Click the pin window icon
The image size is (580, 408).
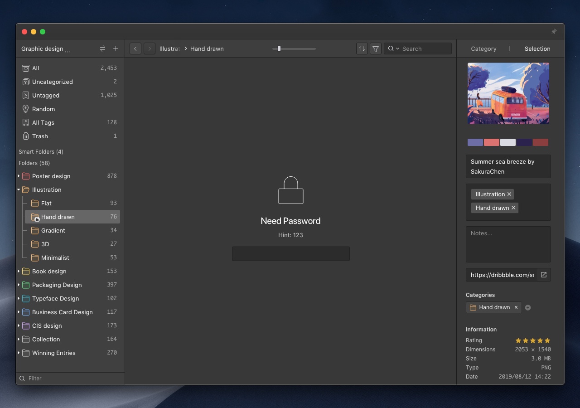click(x=554, y=32)
